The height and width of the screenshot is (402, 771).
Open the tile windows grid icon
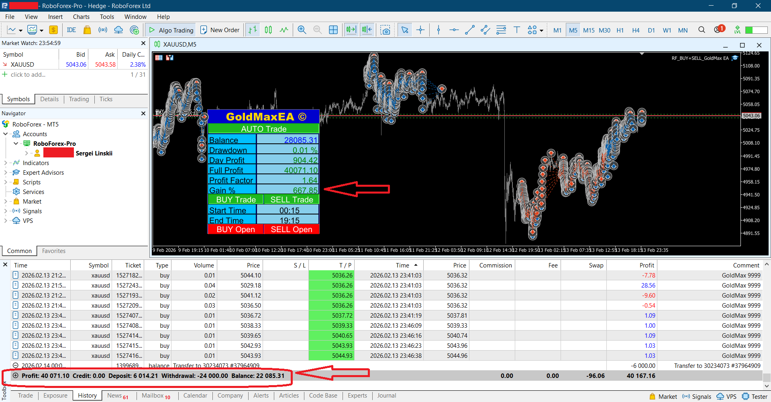[333, 30]
